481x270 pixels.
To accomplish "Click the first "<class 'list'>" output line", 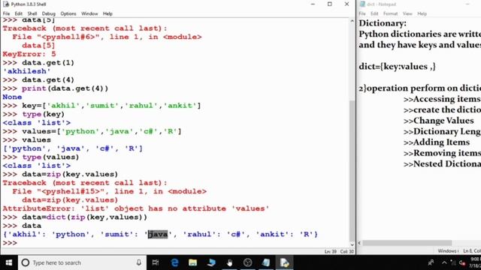I will click(x=37, y=123).
